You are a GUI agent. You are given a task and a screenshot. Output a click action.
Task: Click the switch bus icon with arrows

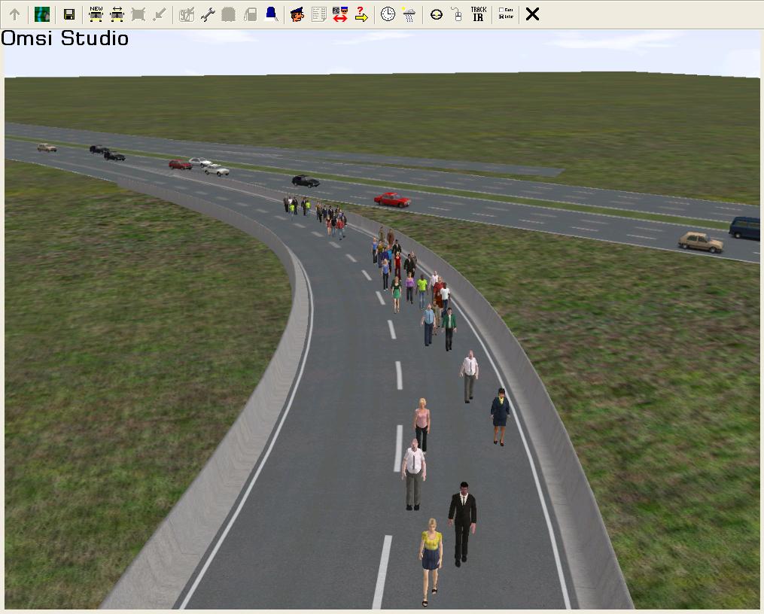coord(117,14)
